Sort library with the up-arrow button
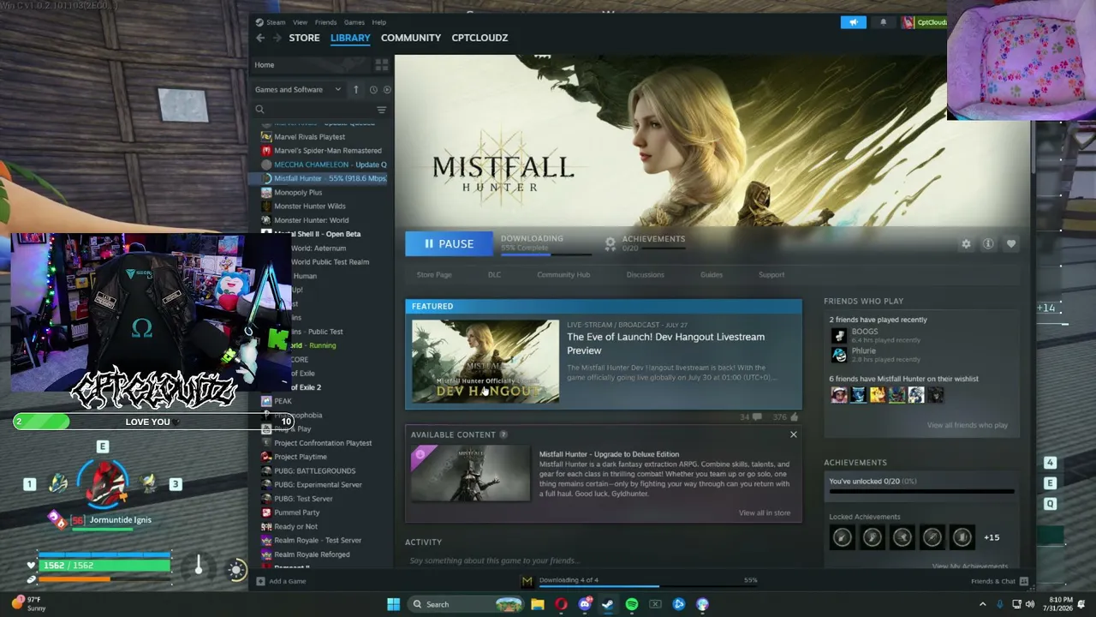This screenshot has height=617, width=1096. tap(358, 89)
